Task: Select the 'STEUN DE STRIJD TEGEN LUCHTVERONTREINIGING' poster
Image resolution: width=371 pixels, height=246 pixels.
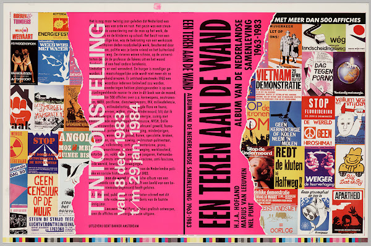Action: (51, 225)
